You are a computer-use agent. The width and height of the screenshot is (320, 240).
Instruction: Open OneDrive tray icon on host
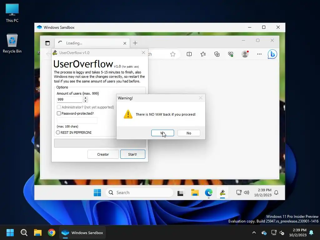pos(264,232)
